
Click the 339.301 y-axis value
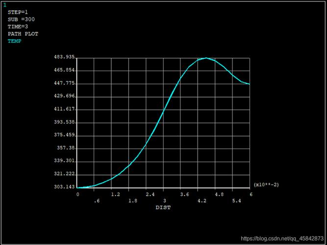click(64, 161)
